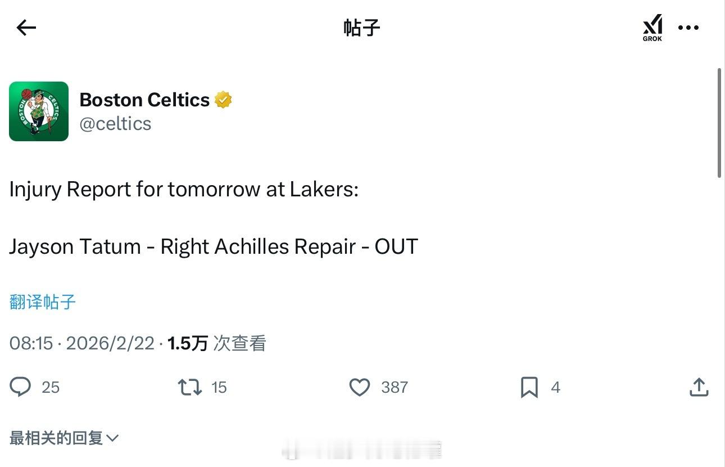Click the gold verified badge

click(223, 100)
